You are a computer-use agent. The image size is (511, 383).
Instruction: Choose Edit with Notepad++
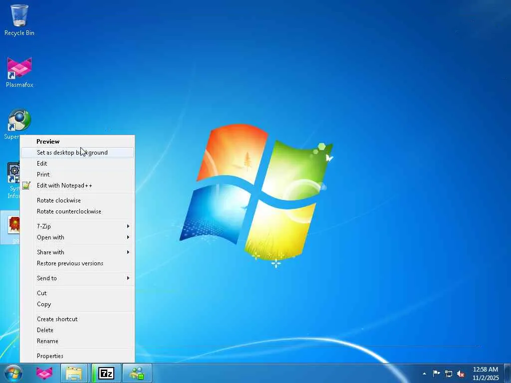[x=77, y=186]
